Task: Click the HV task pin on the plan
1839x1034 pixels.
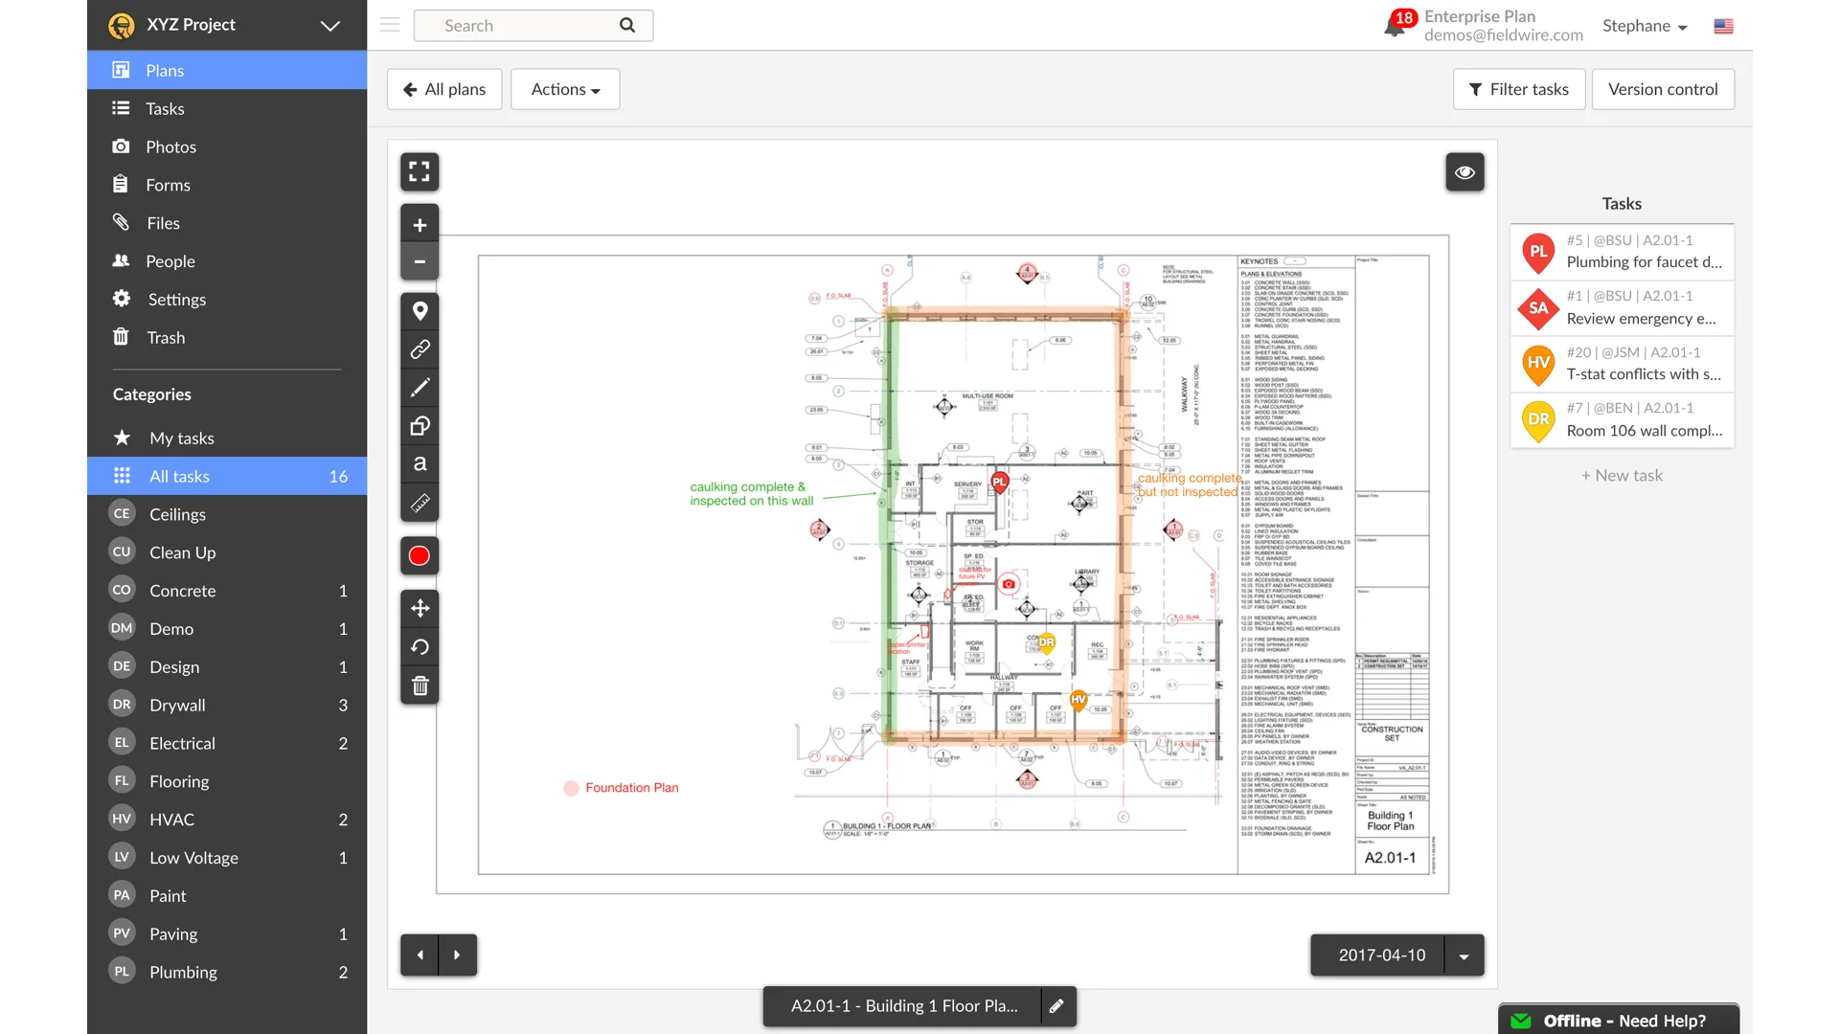Action: click(1078, 701)
